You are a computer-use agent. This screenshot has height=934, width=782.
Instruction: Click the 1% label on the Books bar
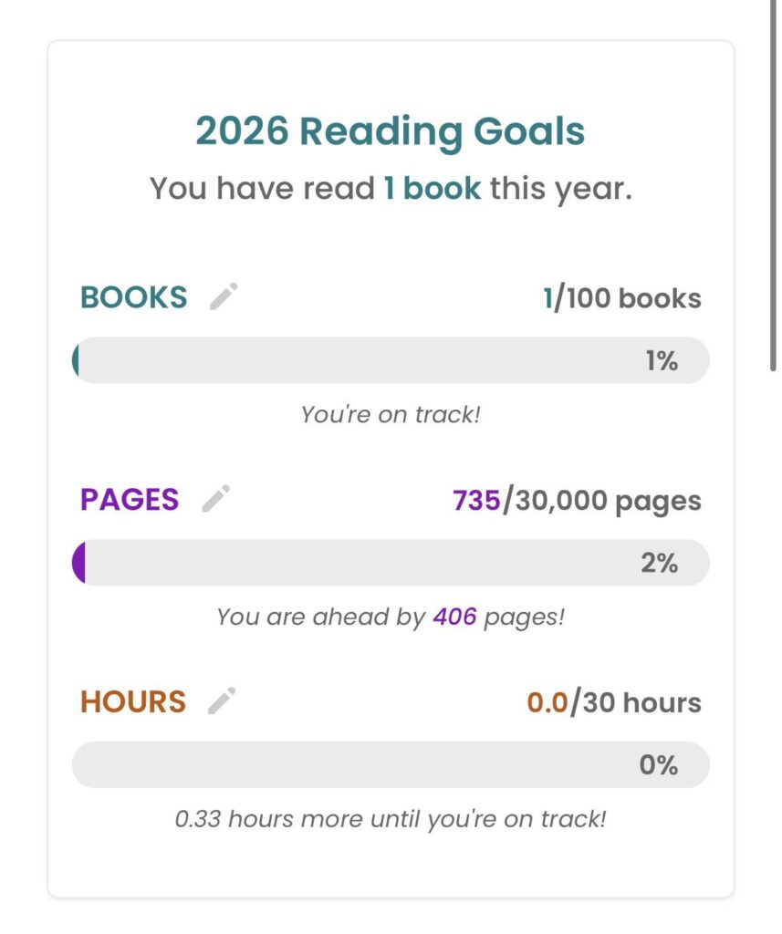(x=662, y=361)
